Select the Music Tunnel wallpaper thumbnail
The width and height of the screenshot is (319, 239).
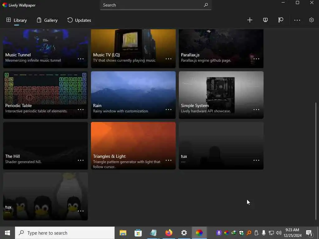point(45,48)
